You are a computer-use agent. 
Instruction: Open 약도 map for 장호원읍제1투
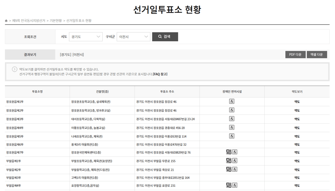point(297,102)
